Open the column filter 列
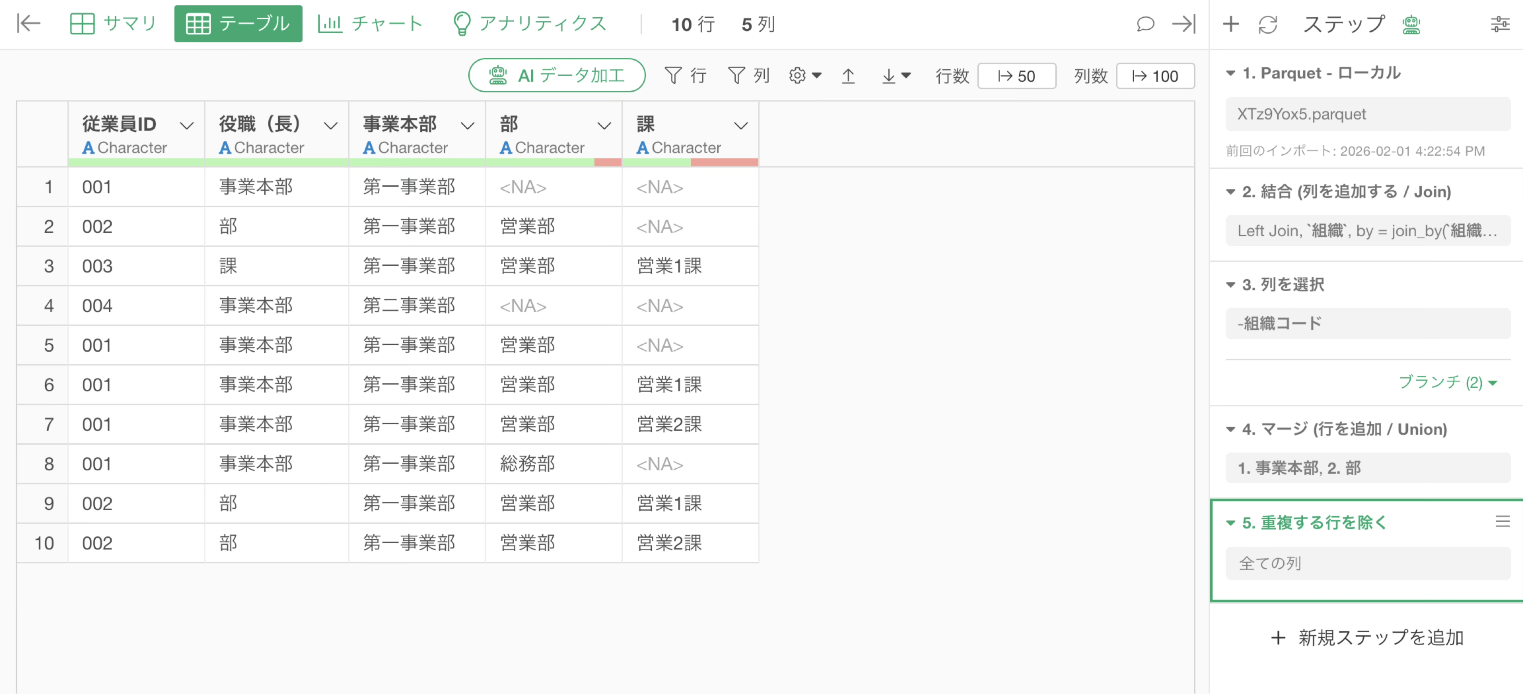Viewport: 1523px width, 694px height. 748,76
